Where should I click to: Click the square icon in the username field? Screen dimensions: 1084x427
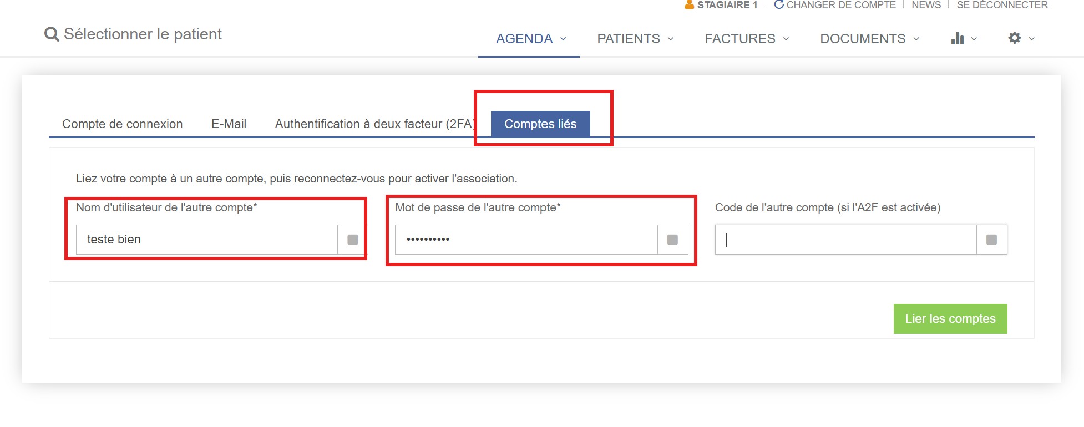(x=352, y=240)
